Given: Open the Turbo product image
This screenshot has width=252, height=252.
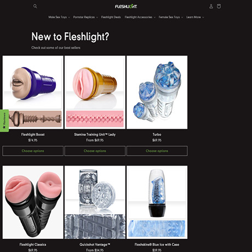Looking at the screenshot, I should [x=157, y=92].
